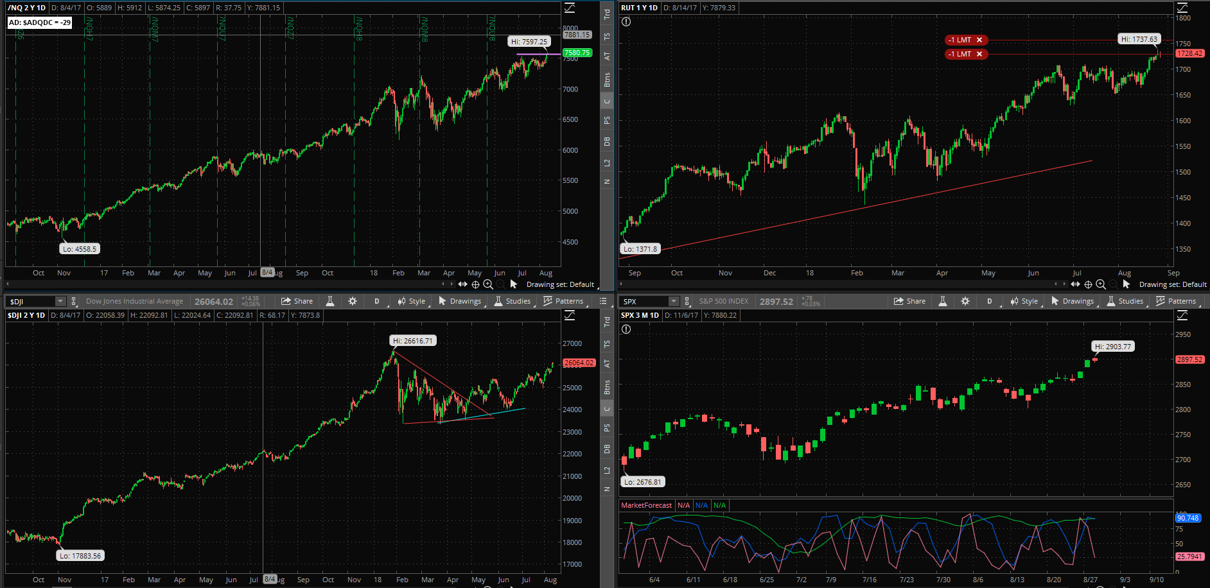The width and height of the screenshot is (1210, 588).
Task: Open Patterns menu in SPX toolbar
Action: 1177,301
